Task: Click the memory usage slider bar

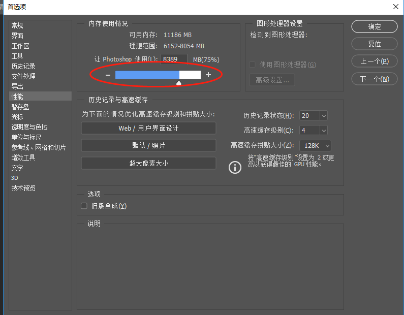Action: pyautogui.click(x=158, y=75)
